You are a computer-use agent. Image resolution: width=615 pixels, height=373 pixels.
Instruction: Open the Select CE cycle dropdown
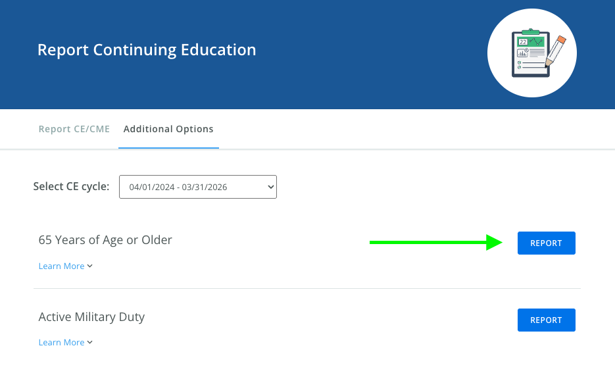pyautogui.click(x=197, y=187)
